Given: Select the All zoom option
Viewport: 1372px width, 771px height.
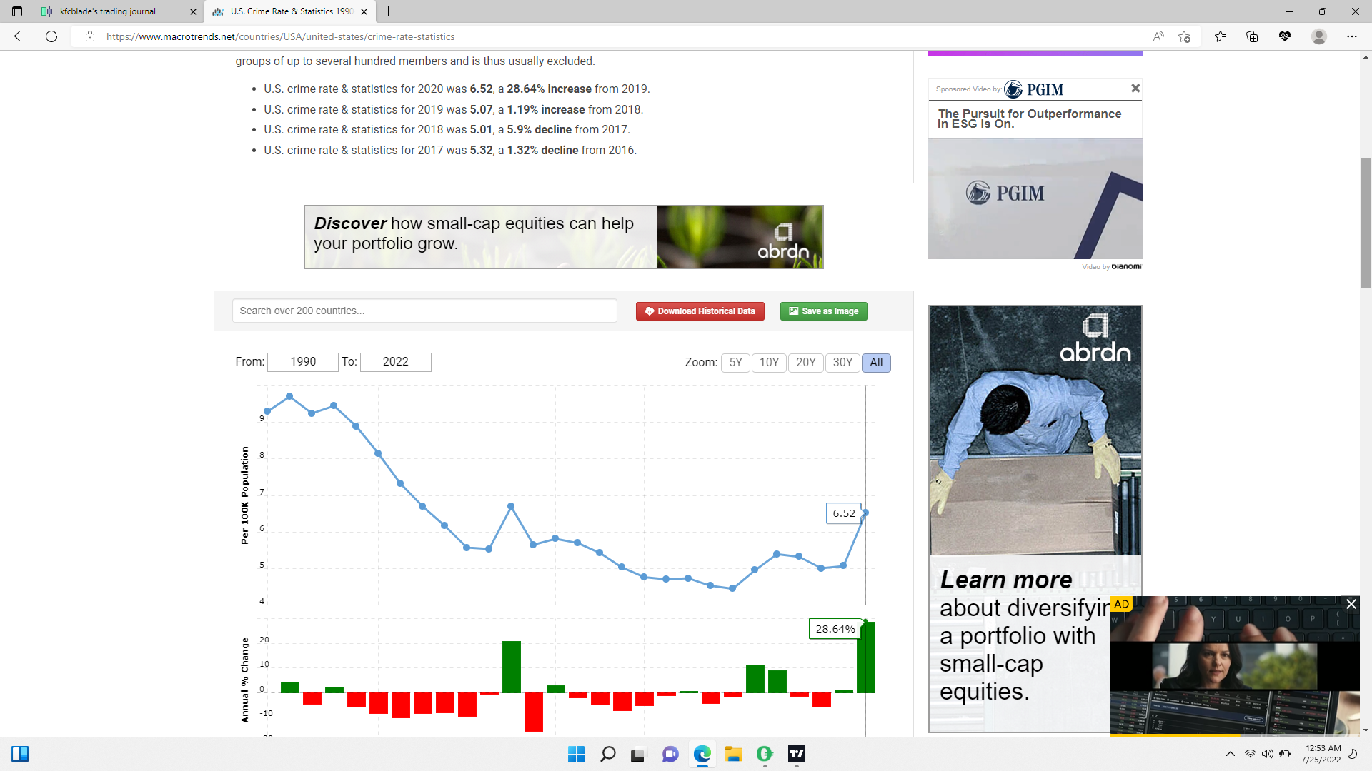Looking at the screenshot, I should 876,363.
